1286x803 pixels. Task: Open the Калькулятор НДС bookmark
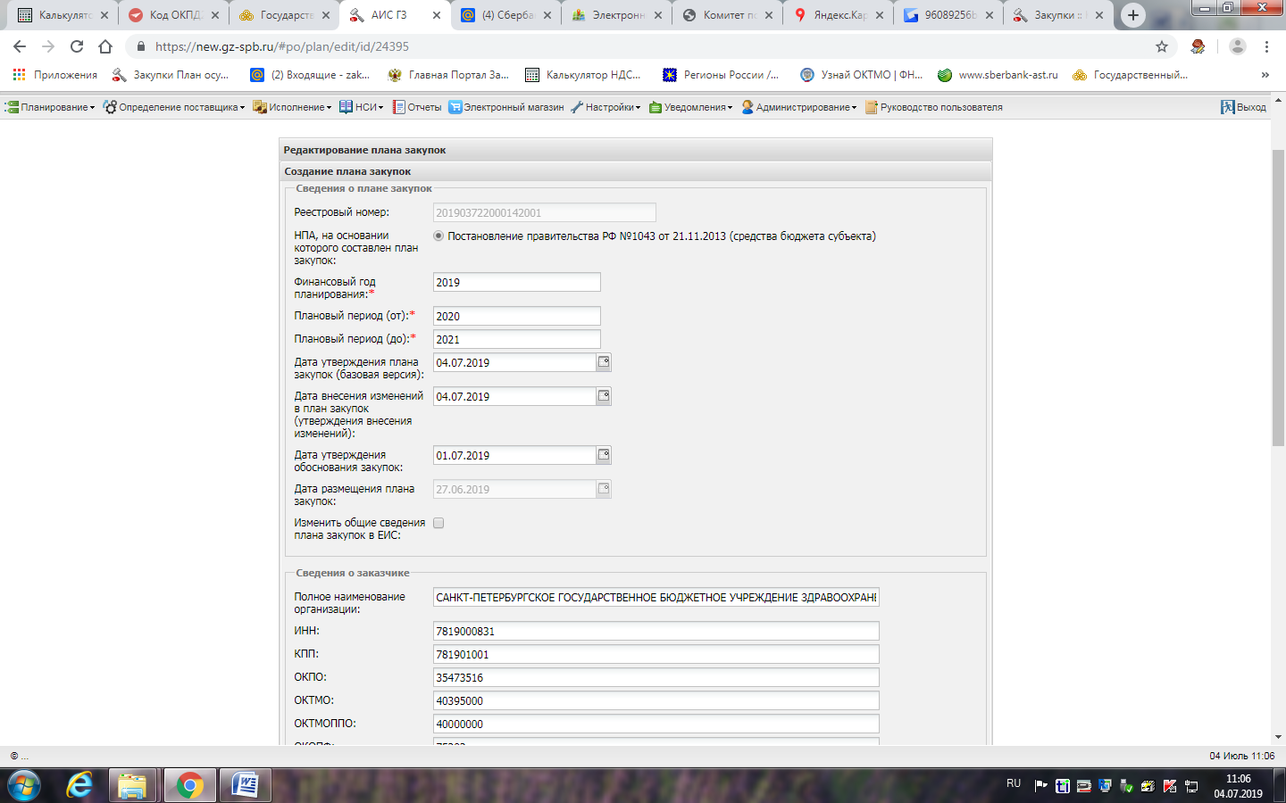point(583,75)
